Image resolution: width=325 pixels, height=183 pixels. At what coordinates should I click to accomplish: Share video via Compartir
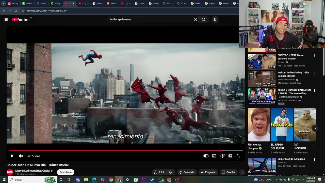point(187,172)
